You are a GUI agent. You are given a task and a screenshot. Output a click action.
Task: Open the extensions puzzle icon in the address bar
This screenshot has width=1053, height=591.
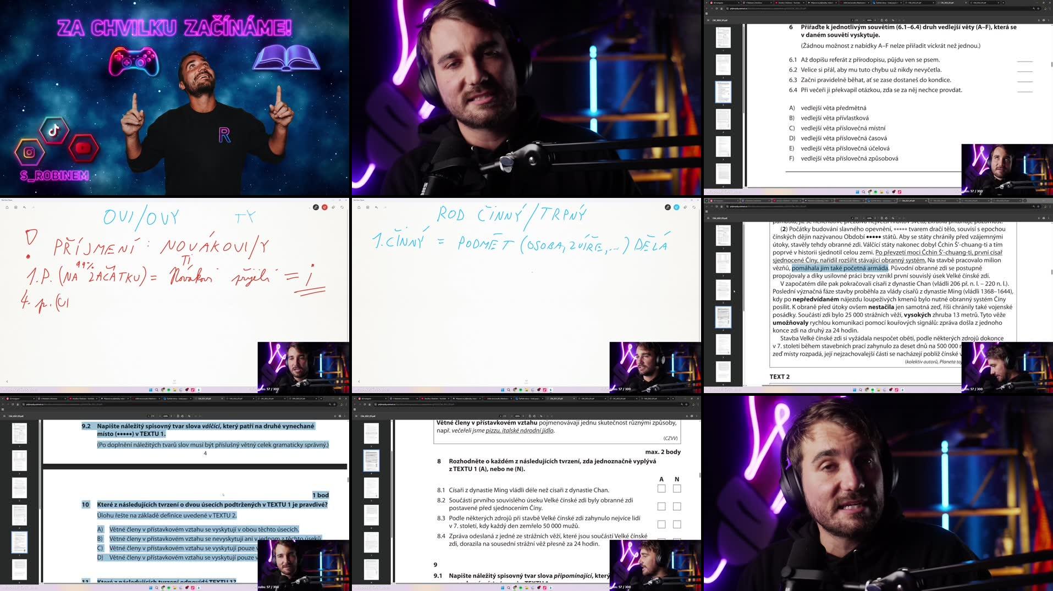[x=1039, y=9]
